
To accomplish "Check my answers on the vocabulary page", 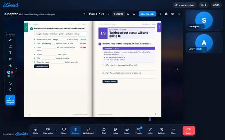I will pos(42,66).
